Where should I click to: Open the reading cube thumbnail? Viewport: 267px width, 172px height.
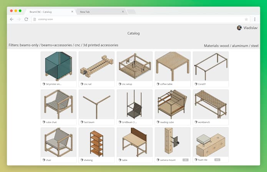(172, 104)
